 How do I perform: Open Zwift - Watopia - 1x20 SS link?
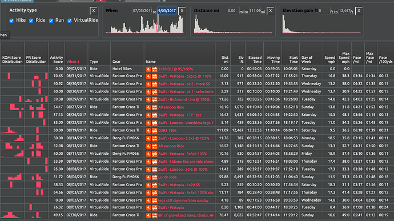point(179,185)
